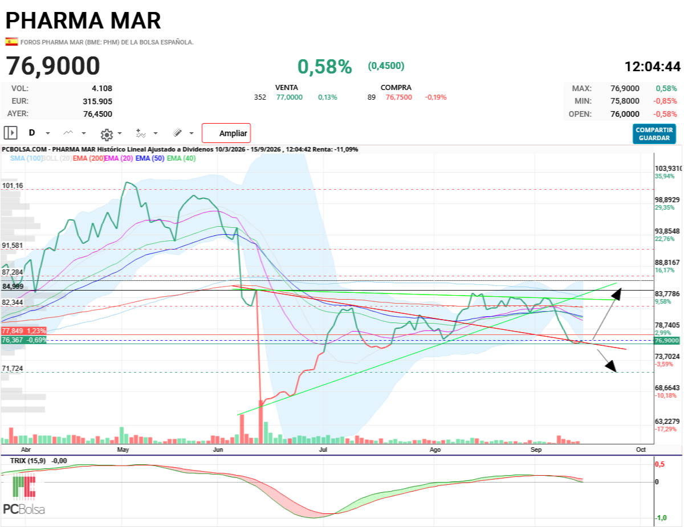This screenshot has height=527, width=684.
Task: Click the Oct label on time axis
Action: [640, 450]
